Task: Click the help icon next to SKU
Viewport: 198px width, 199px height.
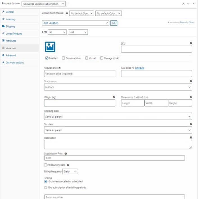Action: click(191, 43)
